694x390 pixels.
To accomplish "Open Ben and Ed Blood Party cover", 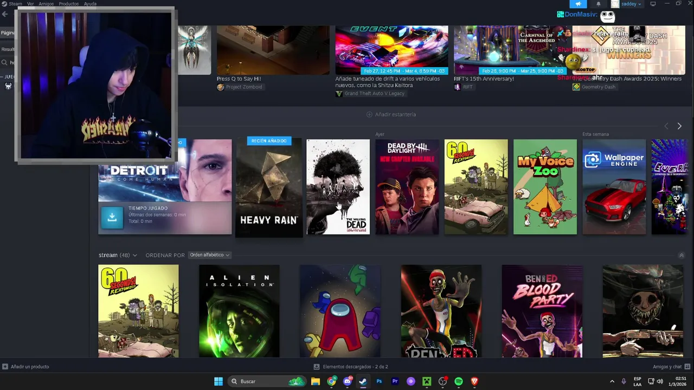I will point(542,311).
